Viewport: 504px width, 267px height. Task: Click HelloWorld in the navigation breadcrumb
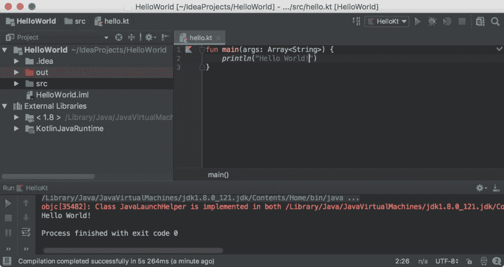(31, 22)
